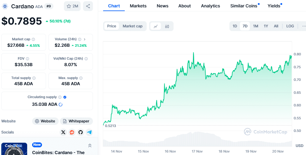The width and height of the screenshot is (306, 155).
Task: Open Volume (24h) details arrow
Action: [85, 39]
